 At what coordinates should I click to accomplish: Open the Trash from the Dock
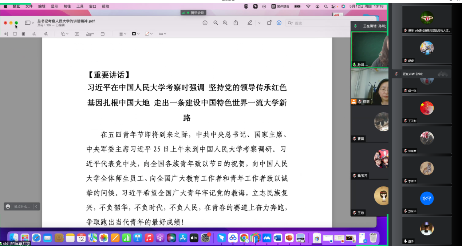click(x=373, y=238)
